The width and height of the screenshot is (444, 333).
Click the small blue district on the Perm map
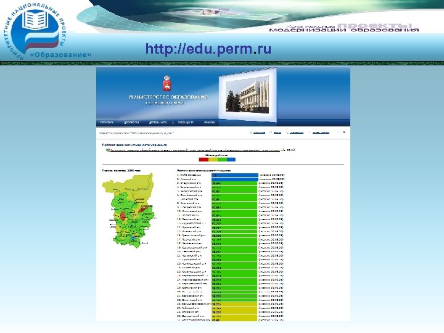click(x=133, y=239)
